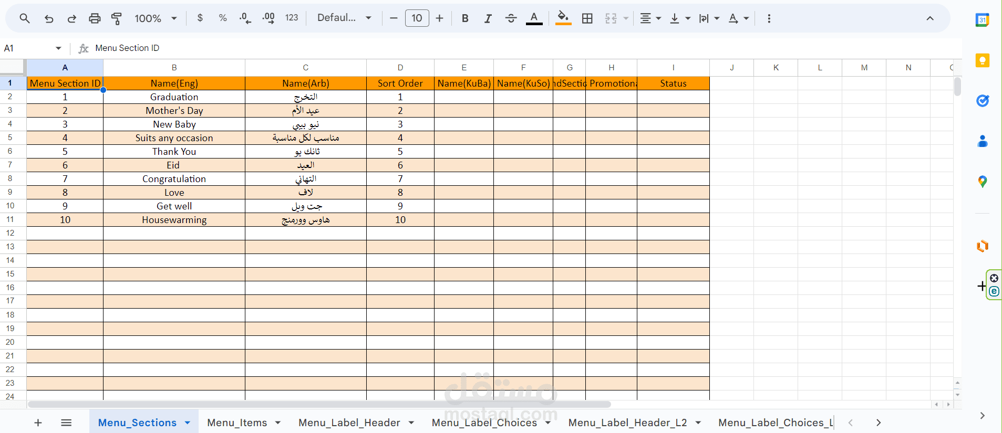Open the more toolbar options menu

pos(769,18)
